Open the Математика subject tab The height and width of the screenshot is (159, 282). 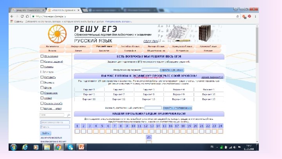click(x=52, y=46)
